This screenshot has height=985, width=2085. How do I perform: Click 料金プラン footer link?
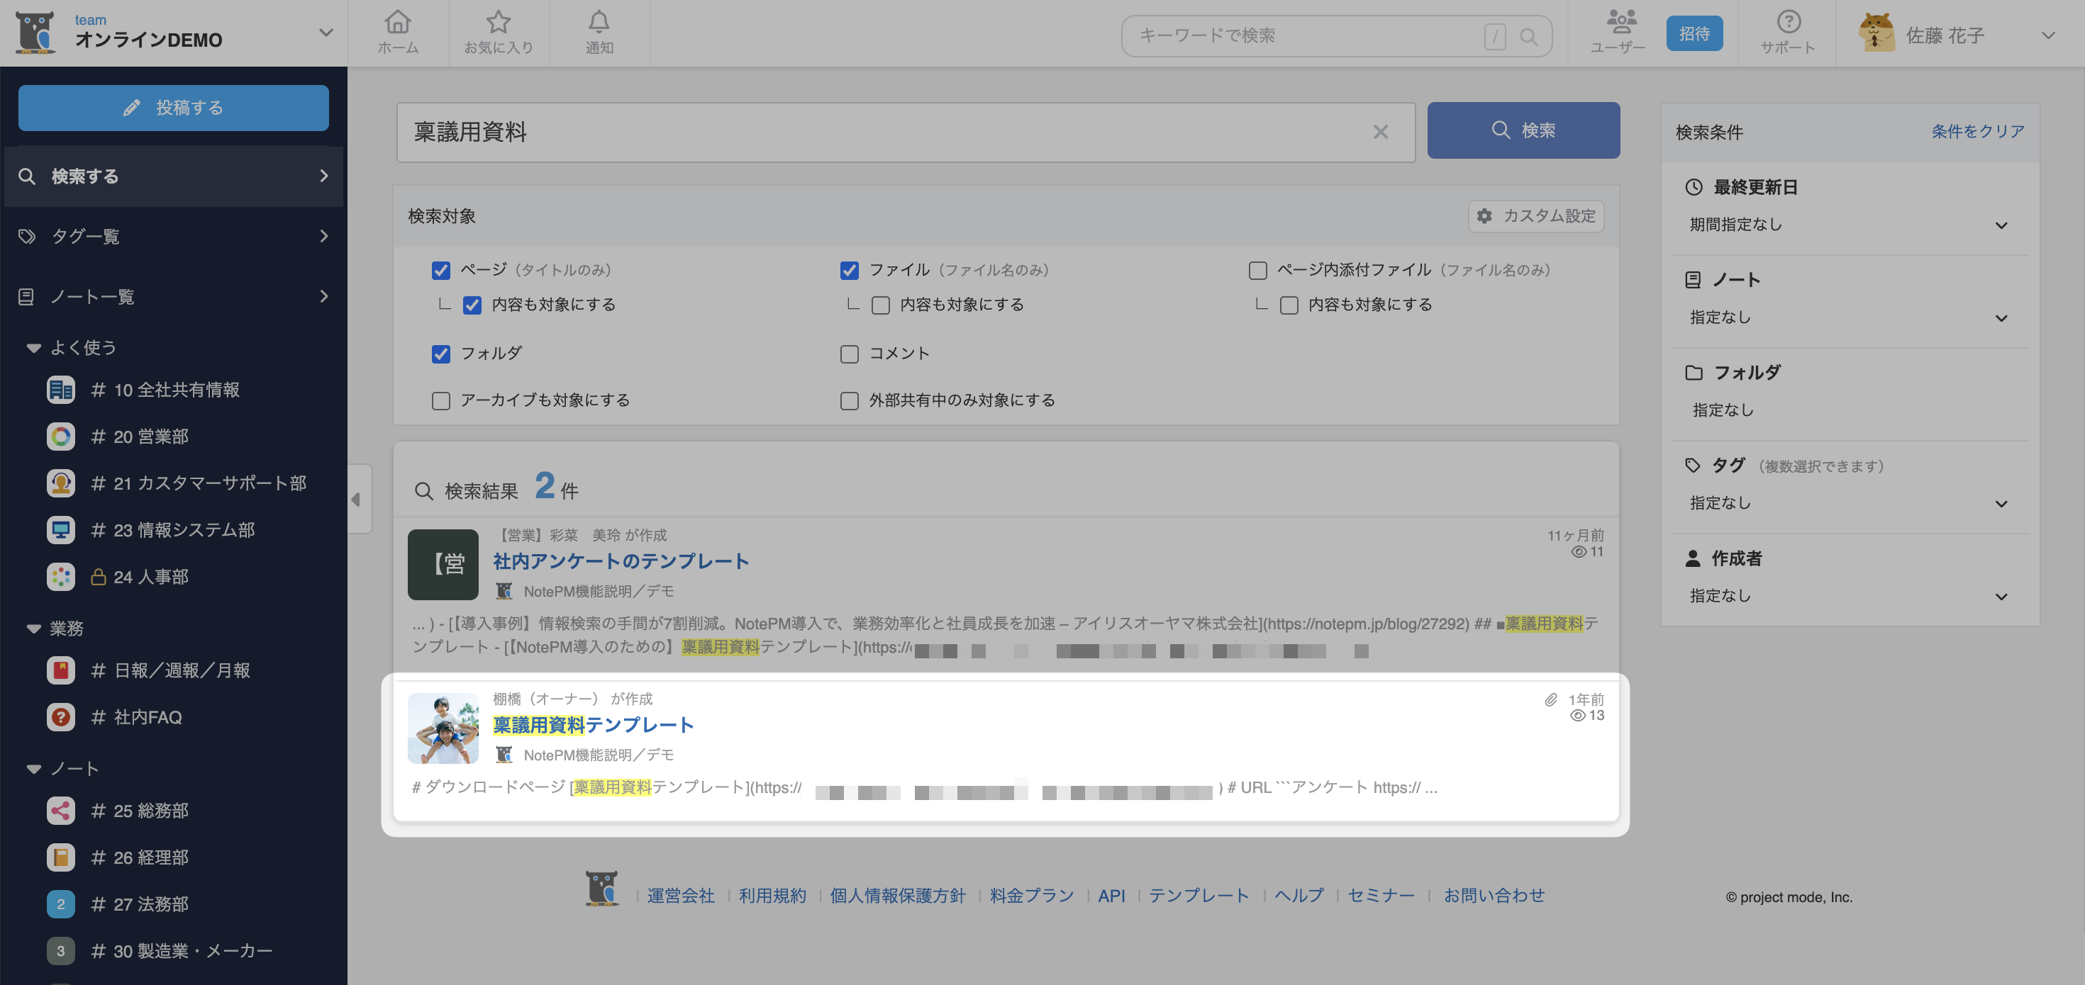click(1031, 895)
